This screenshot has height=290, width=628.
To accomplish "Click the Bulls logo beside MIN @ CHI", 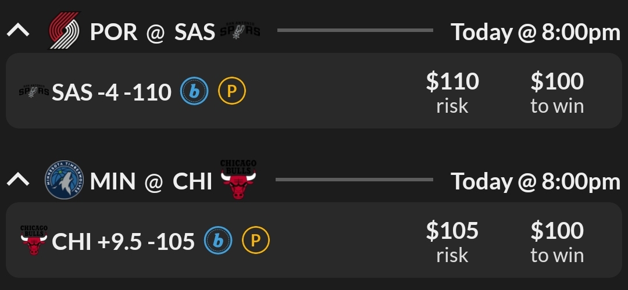I will 238,180.
